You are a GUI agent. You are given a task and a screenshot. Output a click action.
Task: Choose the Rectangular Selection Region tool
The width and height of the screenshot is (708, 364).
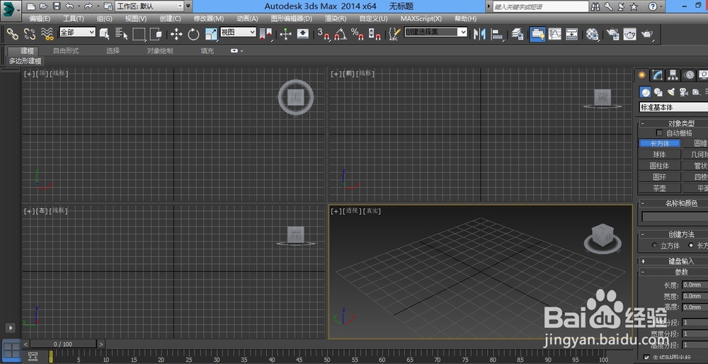click(x=139, y=34)
